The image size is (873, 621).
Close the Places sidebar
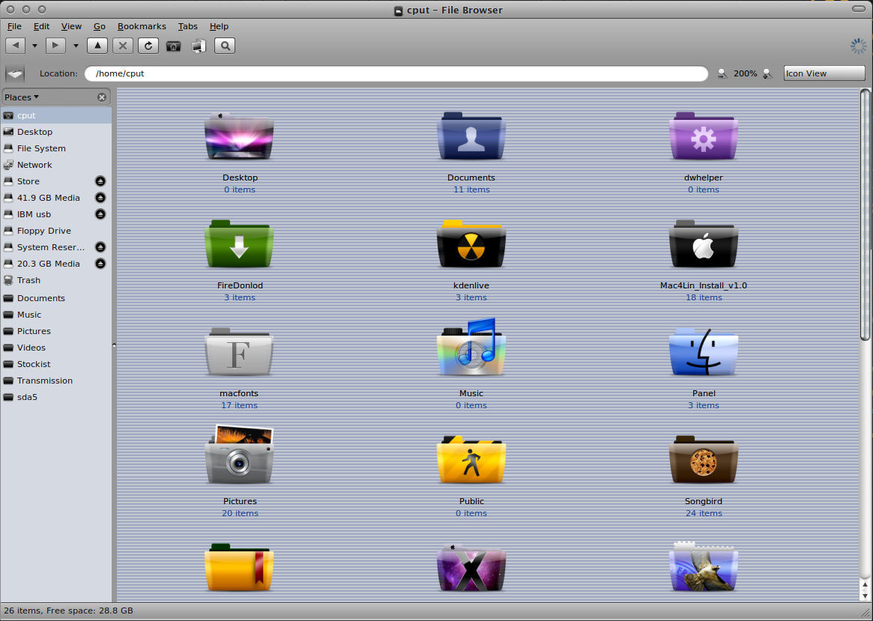coord(102,97)
